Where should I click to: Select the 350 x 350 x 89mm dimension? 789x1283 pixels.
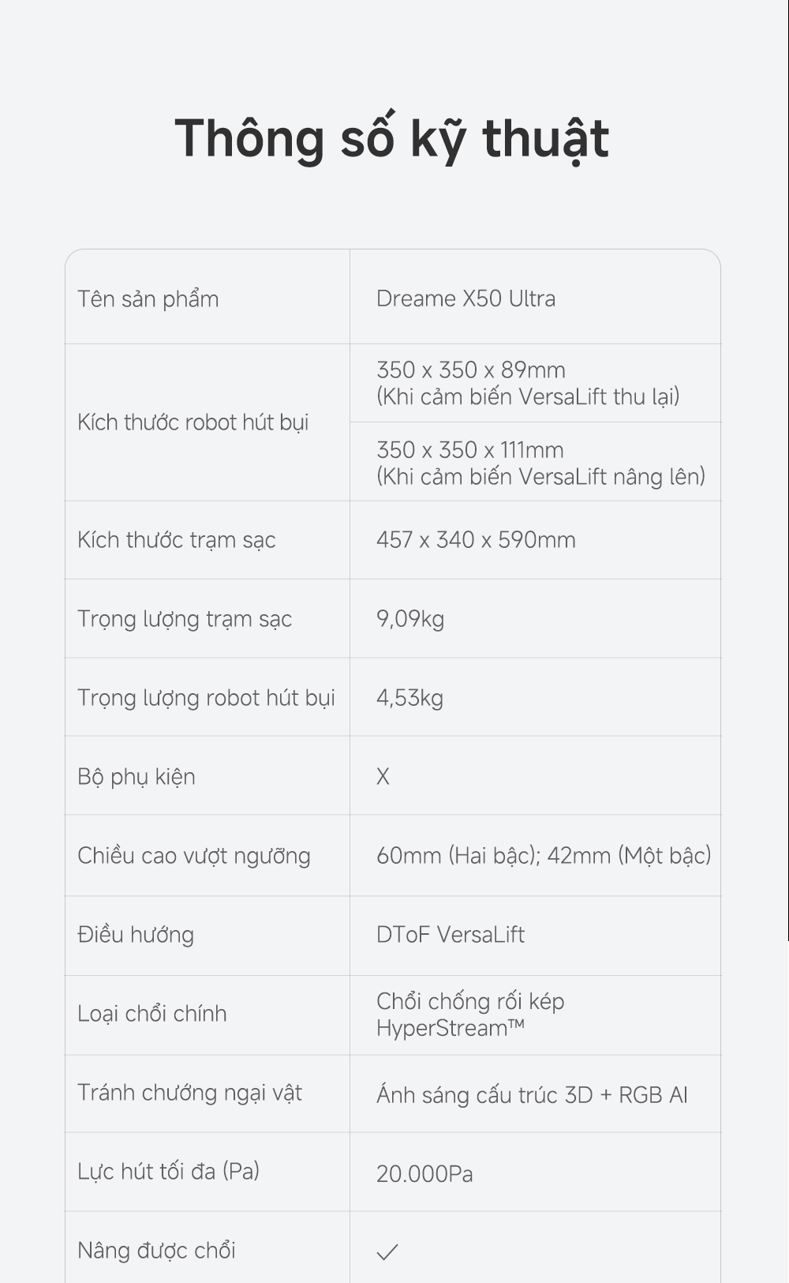[x=471, y=370]
